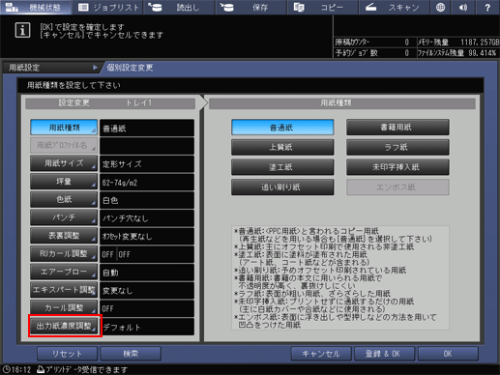Click the 白色 value field
Screen dimensions: 500x375
147,200
